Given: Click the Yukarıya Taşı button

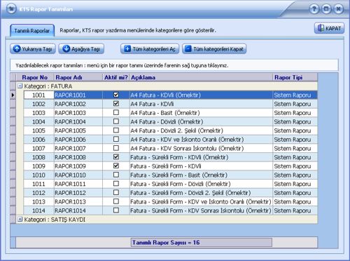Looking at the screenshot, I should point(33,49).
